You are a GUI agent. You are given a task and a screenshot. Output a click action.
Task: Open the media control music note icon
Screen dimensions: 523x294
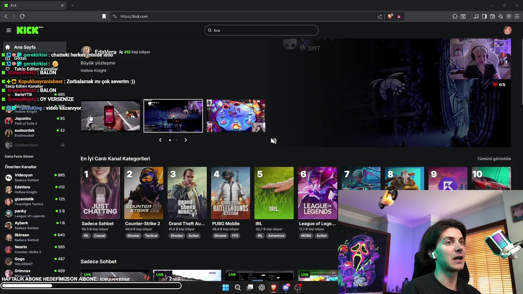pos(476,16)
